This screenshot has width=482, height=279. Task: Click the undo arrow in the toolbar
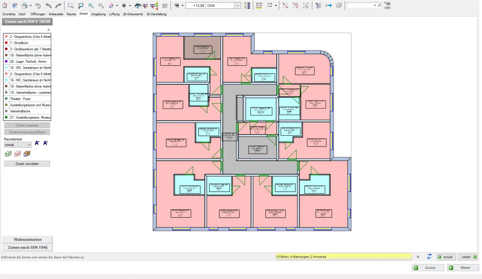[48, 5]
